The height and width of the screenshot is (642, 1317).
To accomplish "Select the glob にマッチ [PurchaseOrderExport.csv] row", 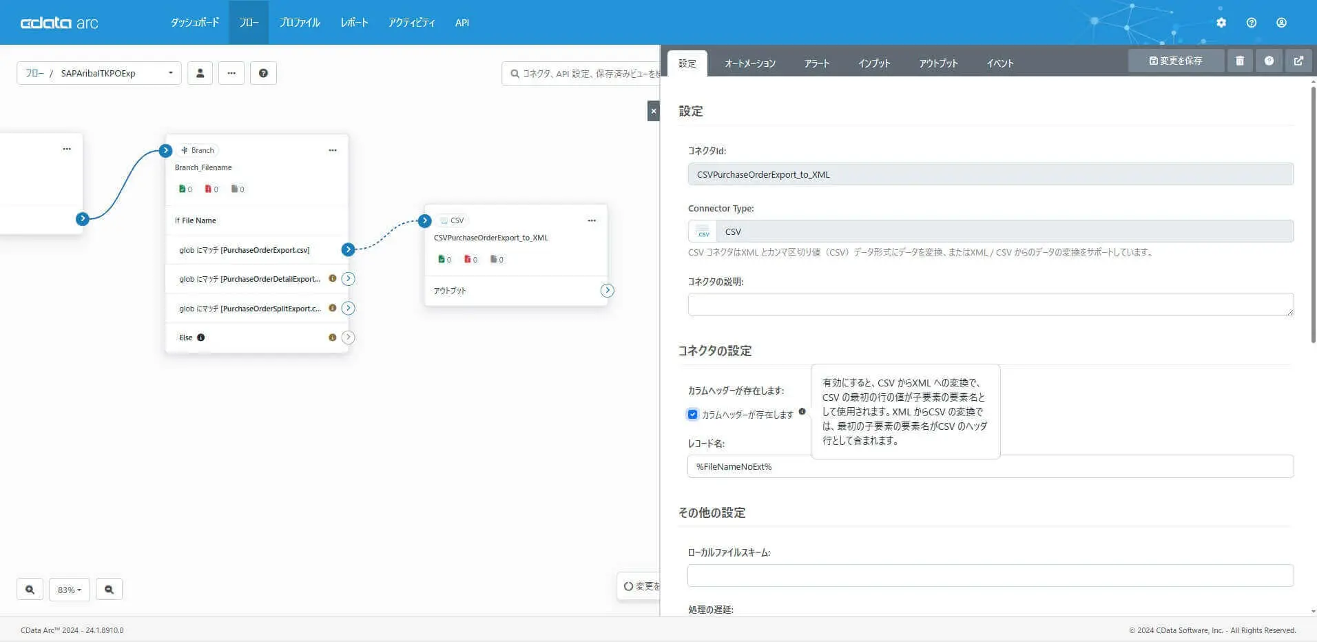I will [257, 250].
